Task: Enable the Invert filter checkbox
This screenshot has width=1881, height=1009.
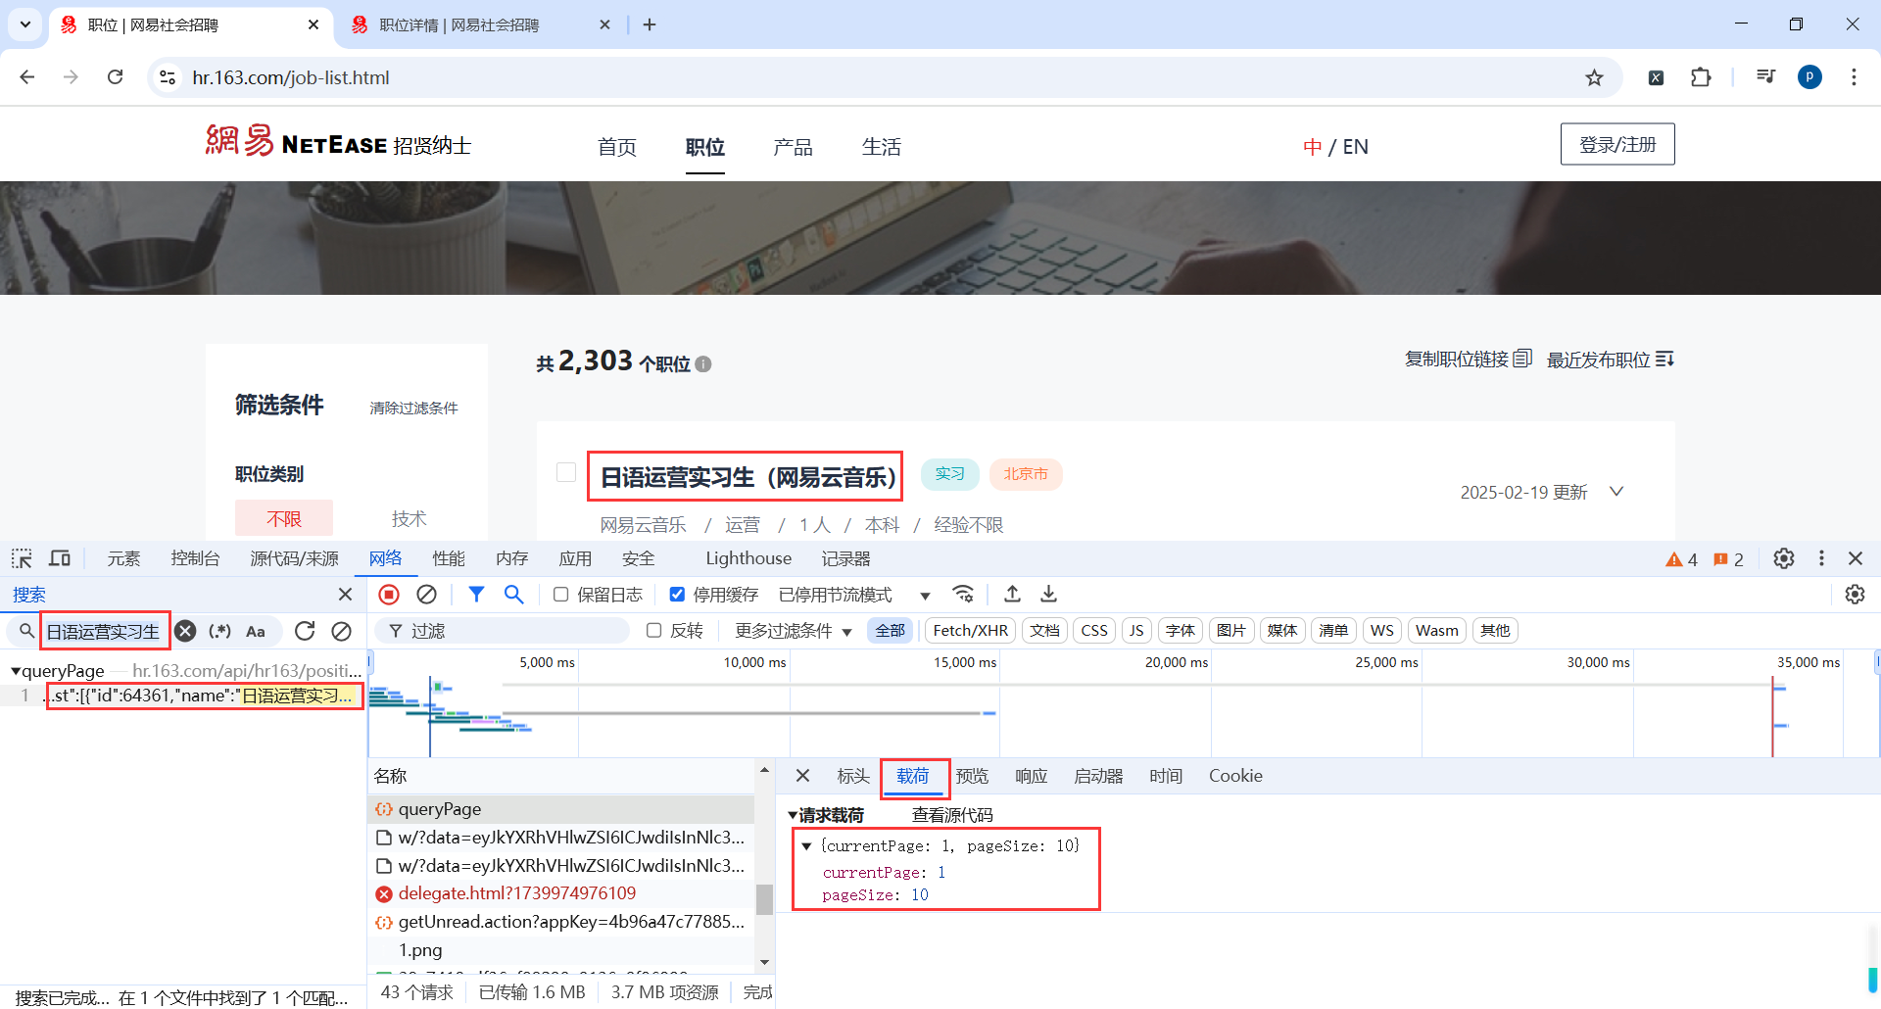Action: 654,631
